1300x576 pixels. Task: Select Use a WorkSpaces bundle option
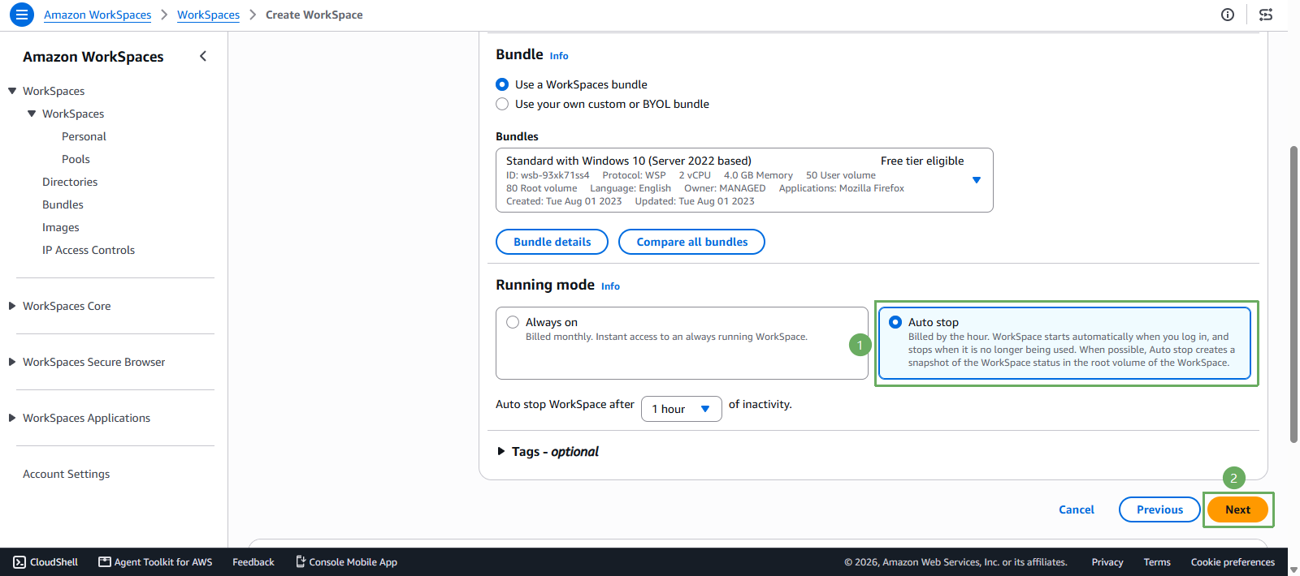[502, 84]
